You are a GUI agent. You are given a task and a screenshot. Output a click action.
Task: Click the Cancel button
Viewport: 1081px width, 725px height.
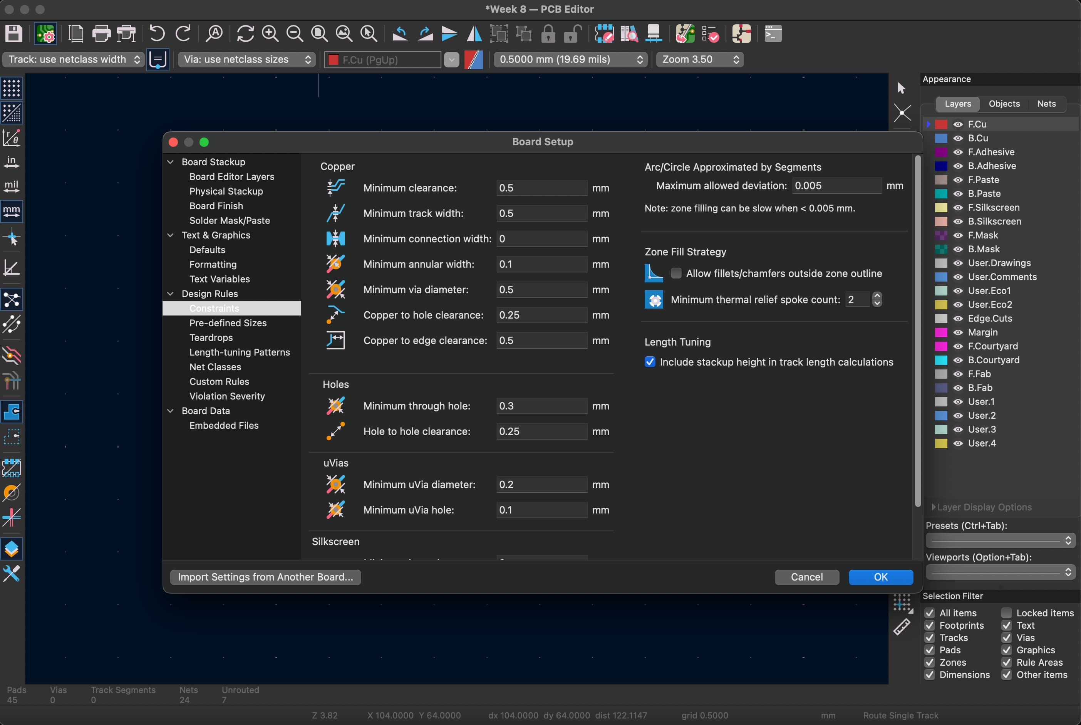click(806, 577)
